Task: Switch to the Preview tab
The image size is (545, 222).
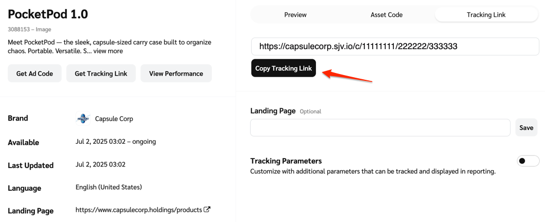Action: 295,15
